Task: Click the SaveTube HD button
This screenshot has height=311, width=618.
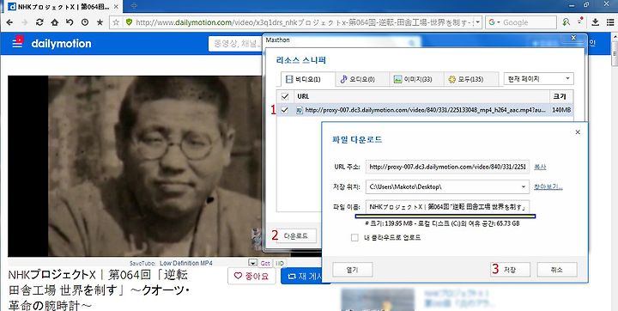Action: point(280,263)
